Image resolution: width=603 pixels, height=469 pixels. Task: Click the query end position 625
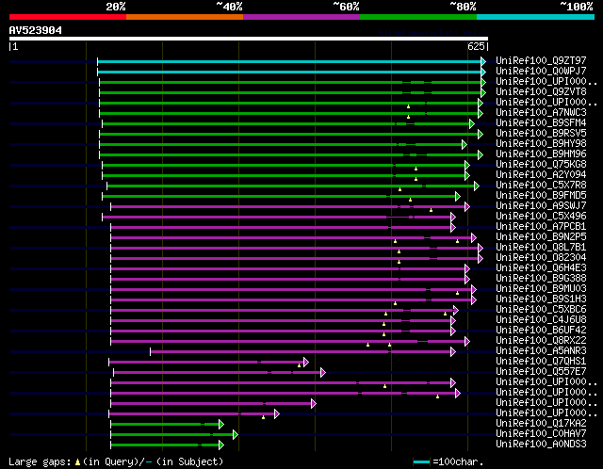point(476,46)
